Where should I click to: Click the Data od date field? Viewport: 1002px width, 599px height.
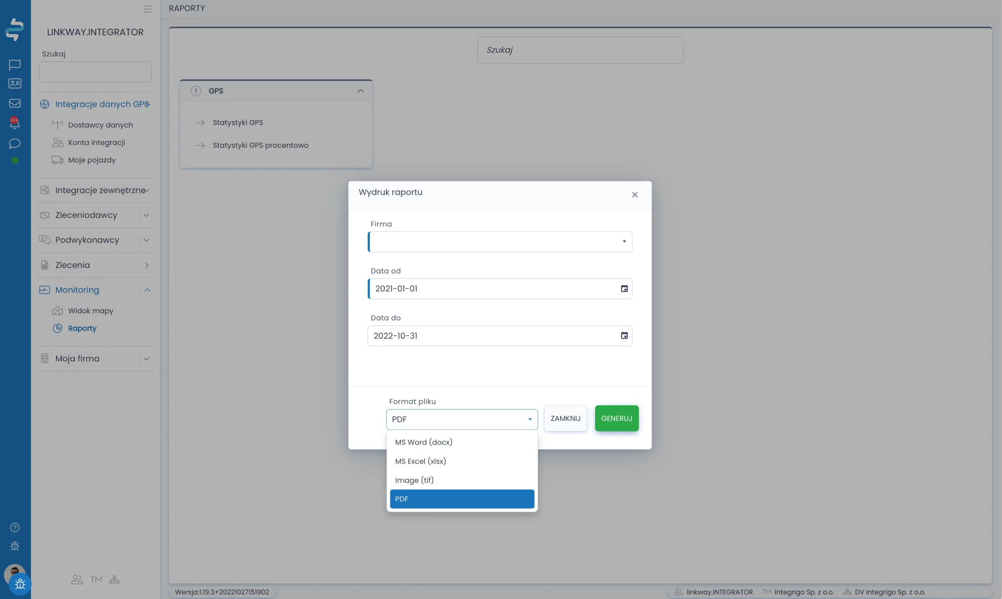[x=499, y=289]
